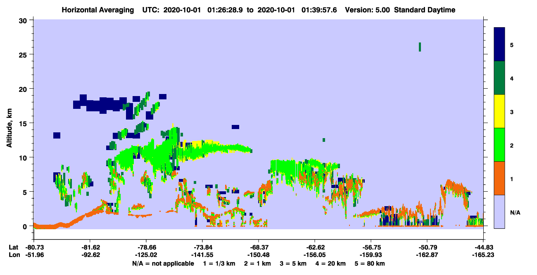Click the dark green level 4 colorbar segment
This screenshot has width=537, height=275.
point(499,78)
